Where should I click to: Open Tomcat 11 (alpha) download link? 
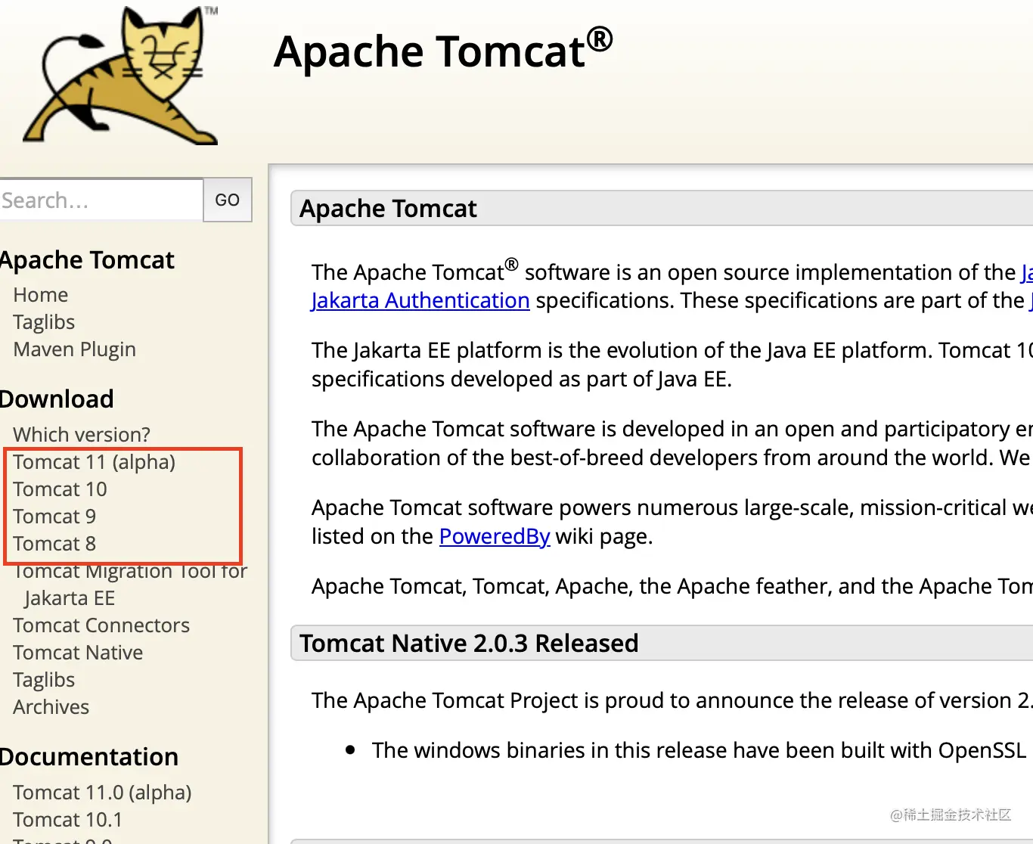(x=95, y=462)
